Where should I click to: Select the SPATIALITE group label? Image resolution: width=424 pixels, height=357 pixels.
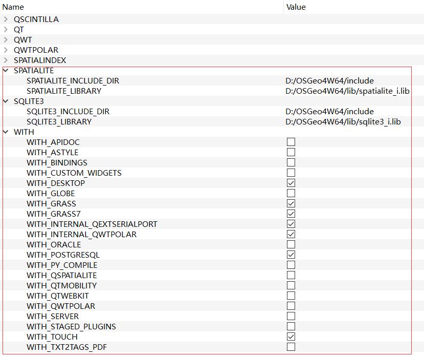[x=34, y=70]
